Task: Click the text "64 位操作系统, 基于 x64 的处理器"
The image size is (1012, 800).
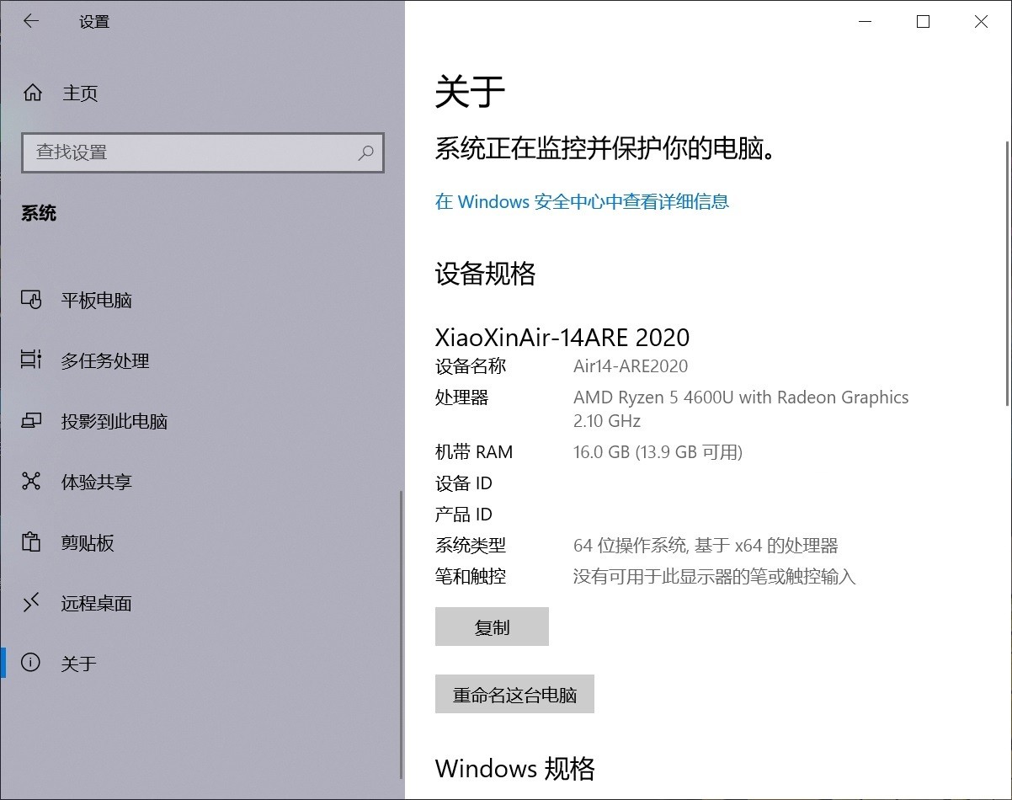Action: coord(706,546)
